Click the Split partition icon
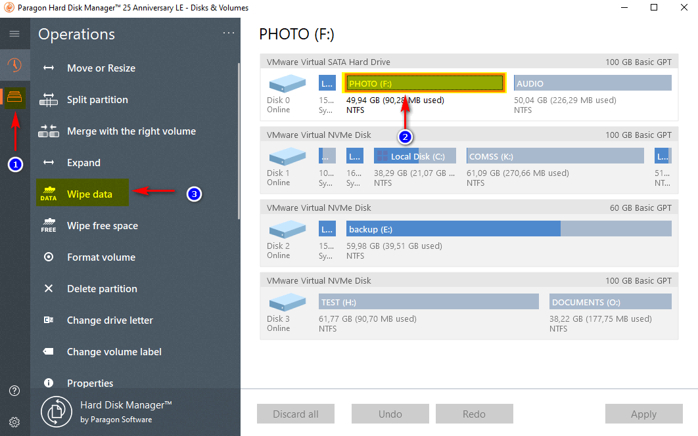This screenshot has height=436, width=698. [49, 100]
